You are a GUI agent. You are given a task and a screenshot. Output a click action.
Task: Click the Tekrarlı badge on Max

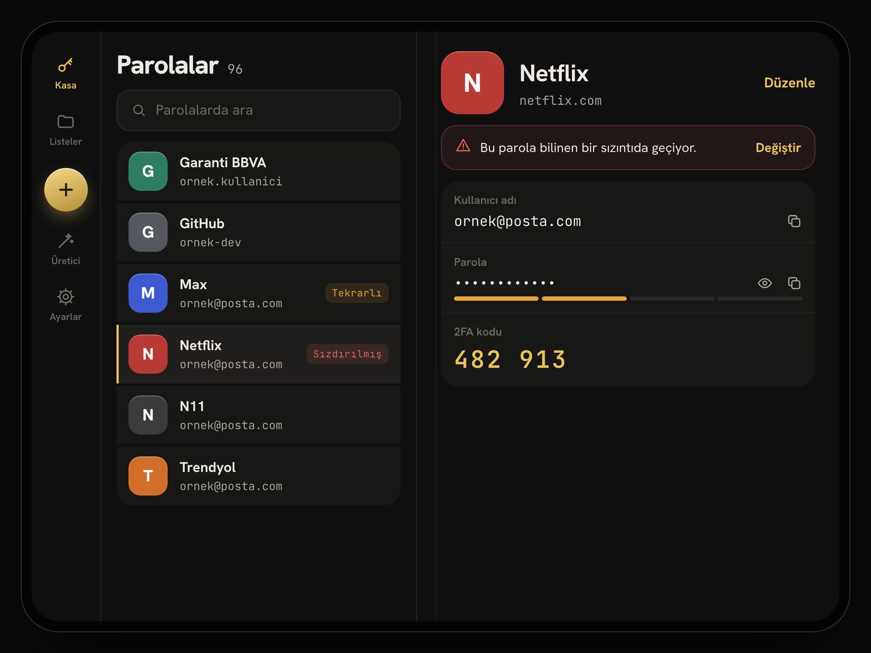point(357,293)
